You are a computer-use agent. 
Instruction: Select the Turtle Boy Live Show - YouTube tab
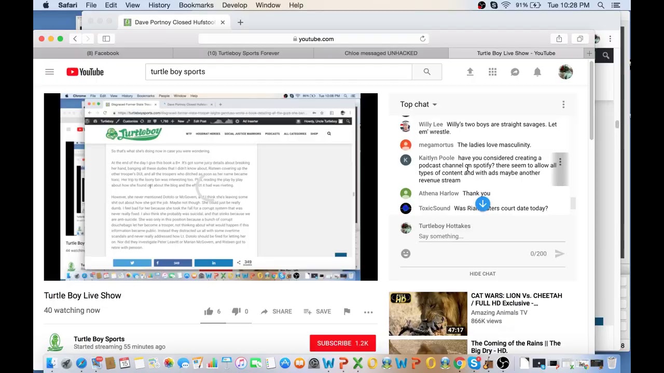(516, 53)
